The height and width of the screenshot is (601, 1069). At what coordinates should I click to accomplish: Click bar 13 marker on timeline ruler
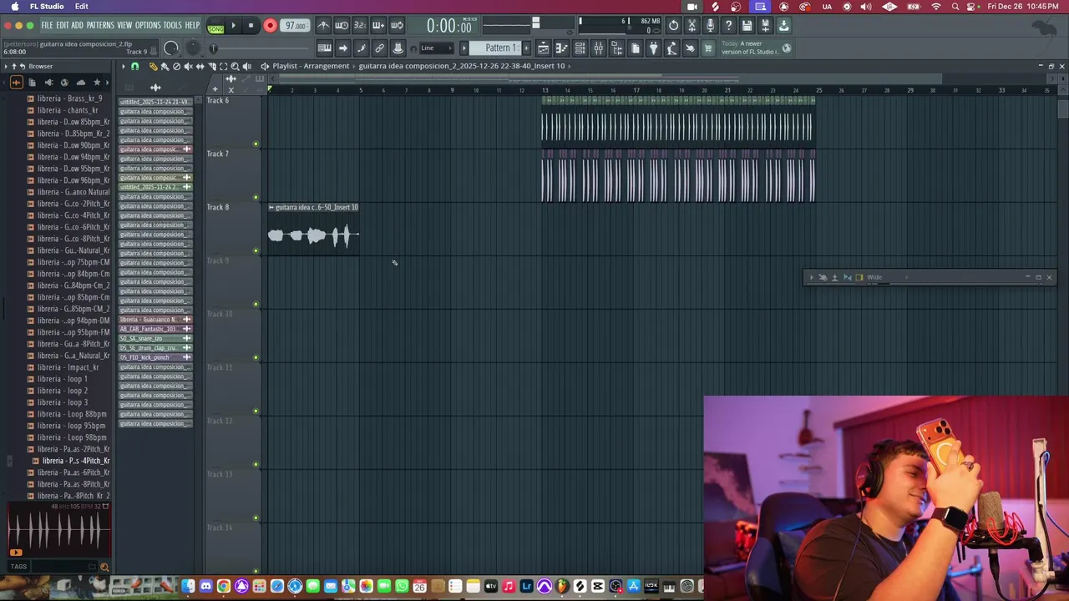pyautogui.click(x=545, y=89)
